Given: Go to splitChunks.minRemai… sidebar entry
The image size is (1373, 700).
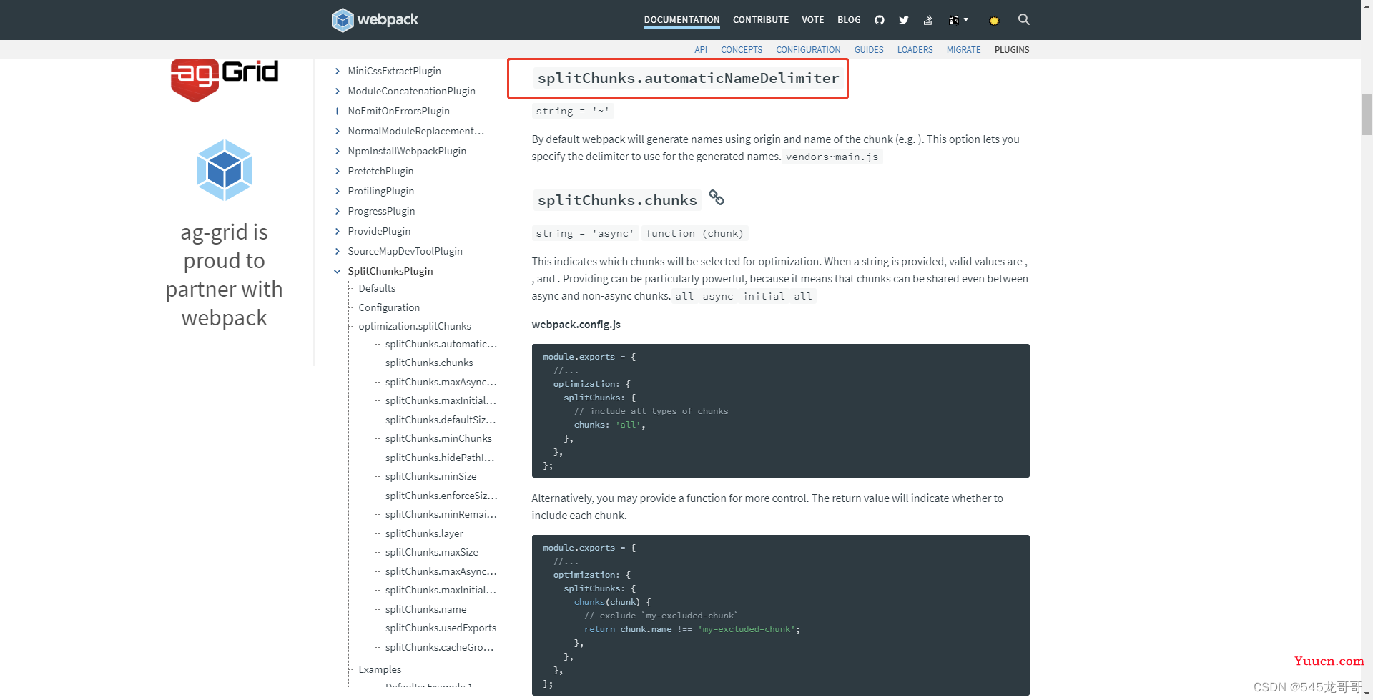Looking at the screenshot, I should (x=441, y=514).
